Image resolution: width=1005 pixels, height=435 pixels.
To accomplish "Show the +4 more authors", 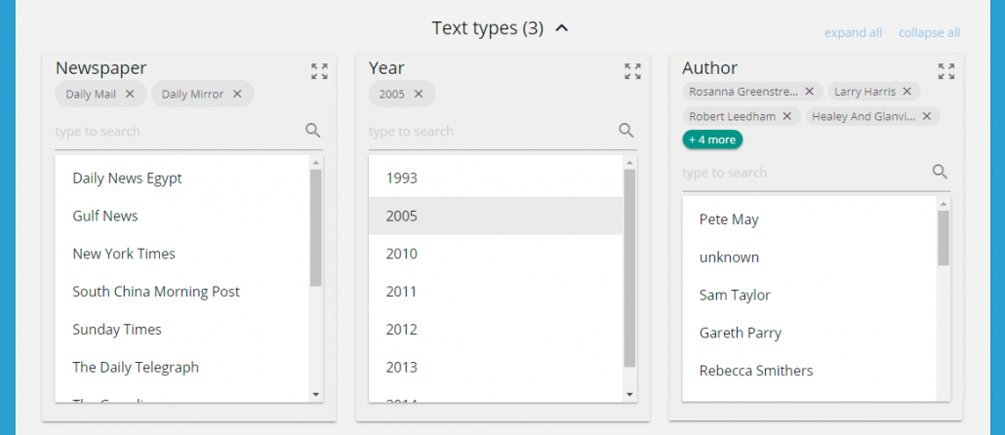I will [712, 139].
